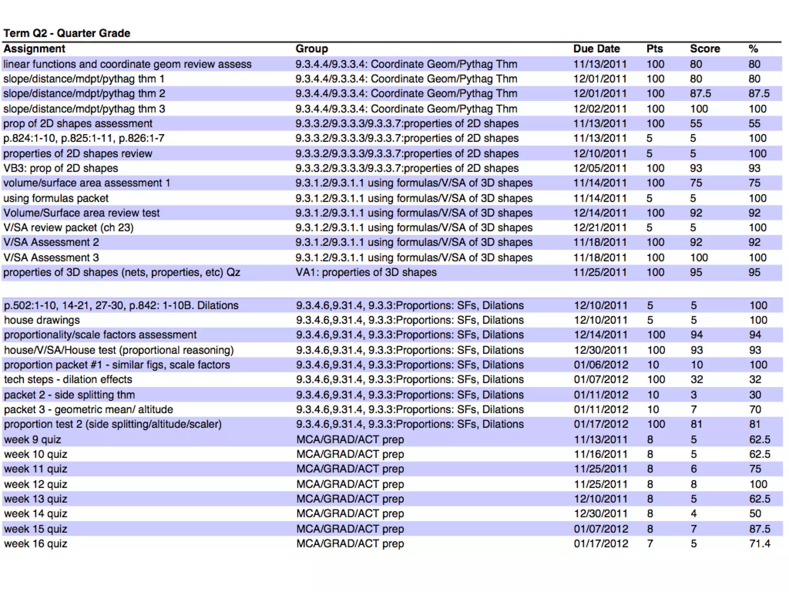Click the Score column header
789x592 pixels.
[705, 49]
